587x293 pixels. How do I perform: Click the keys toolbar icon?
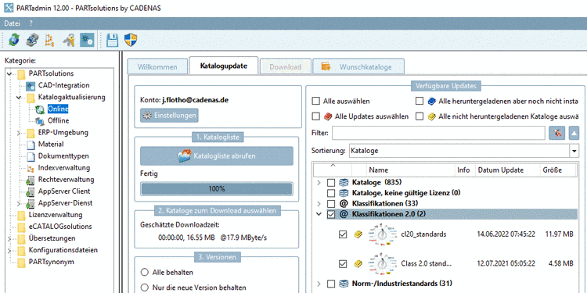(69, 39)
